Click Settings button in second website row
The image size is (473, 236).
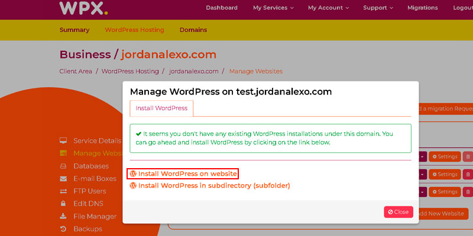click(x=445, y=174)
